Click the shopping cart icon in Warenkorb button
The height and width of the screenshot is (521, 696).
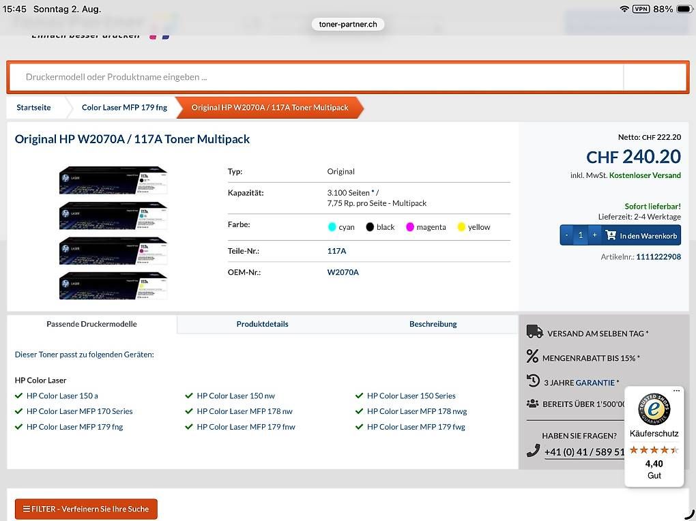tap(611, 235)
